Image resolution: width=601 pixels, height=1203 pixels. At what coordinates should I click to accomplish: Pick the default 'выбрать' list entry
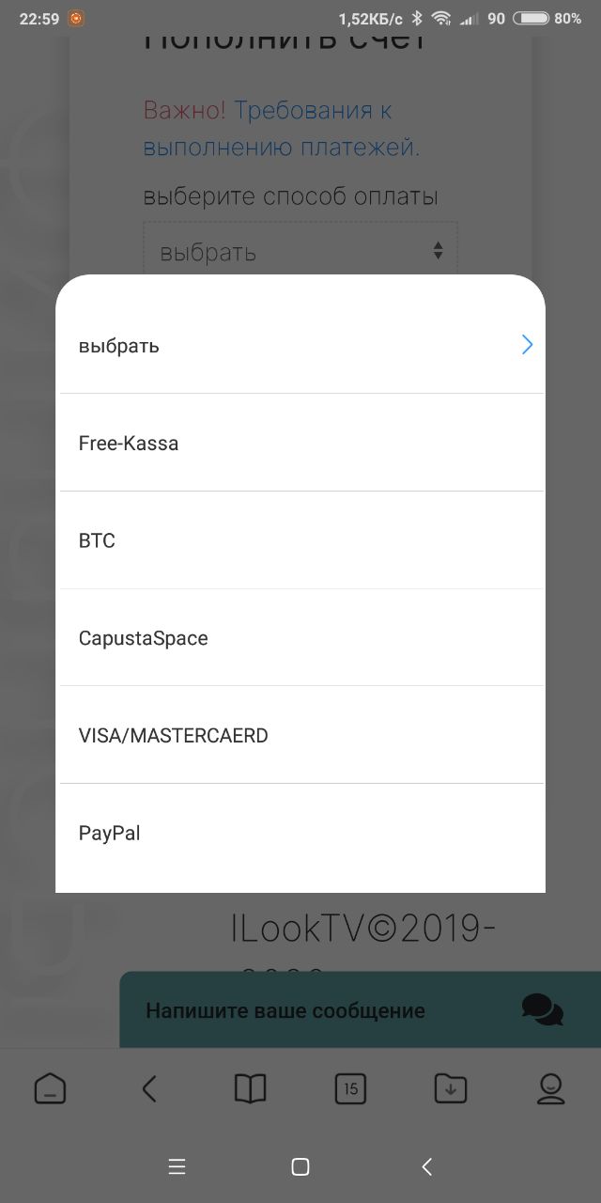click(x=302, y=345)
